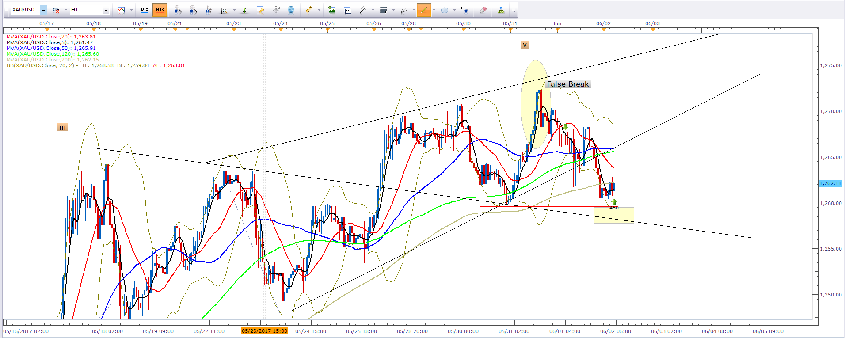Open the XAU/USD symbol dropdown
The image size is (845, 338).
click(43, 10)
